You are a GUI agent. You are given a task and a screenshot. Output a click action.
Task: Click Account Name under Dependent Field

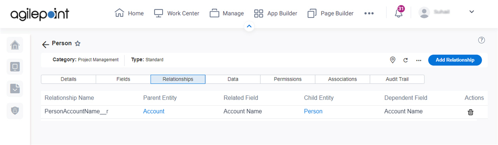[x=403, y=111]
